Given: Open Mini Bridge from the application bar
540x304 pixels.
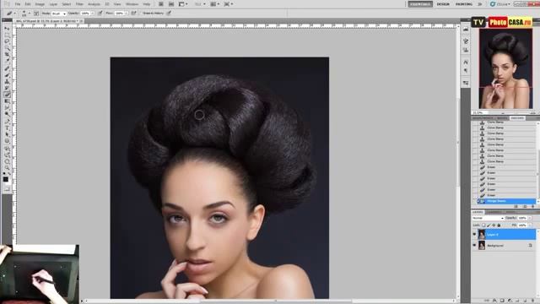Looking at the screenshot, I should pos(171,4).
